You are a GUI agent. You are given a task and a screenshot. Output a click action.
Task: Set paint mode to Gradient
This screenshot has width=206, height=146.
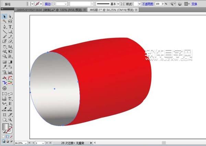(x=7, y=137)
